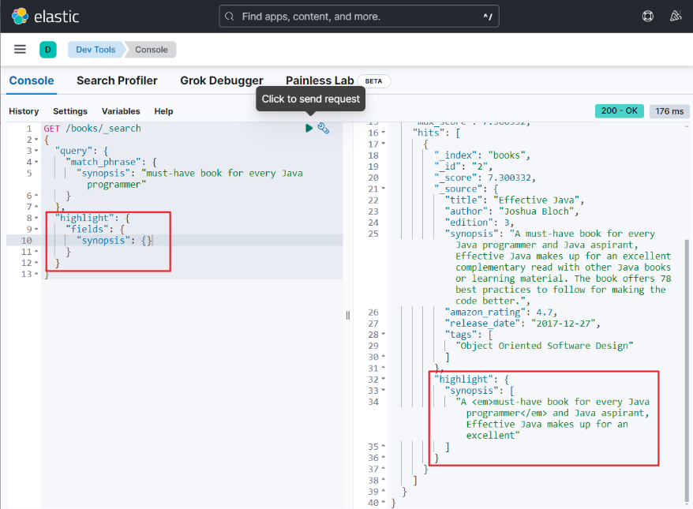Screen dimensions: 693x509
Task: Open the Help menu
Action: click(163, 111)
